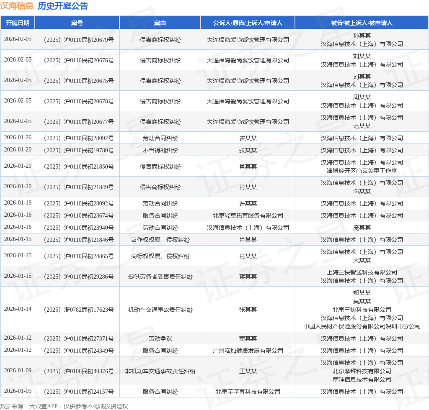Viewport: 429px width, 410px height.
Task: Open case (2025)沪0106民初49376号
Action: click(78, 371)
